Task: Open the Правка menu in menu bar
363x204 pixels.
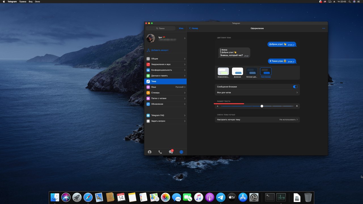Action: [23, 2]
